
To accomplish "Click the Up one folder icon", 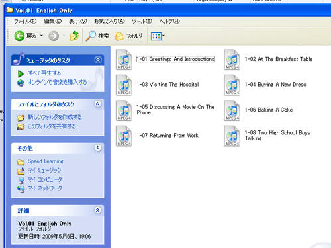I will click(x=74, y=36).
